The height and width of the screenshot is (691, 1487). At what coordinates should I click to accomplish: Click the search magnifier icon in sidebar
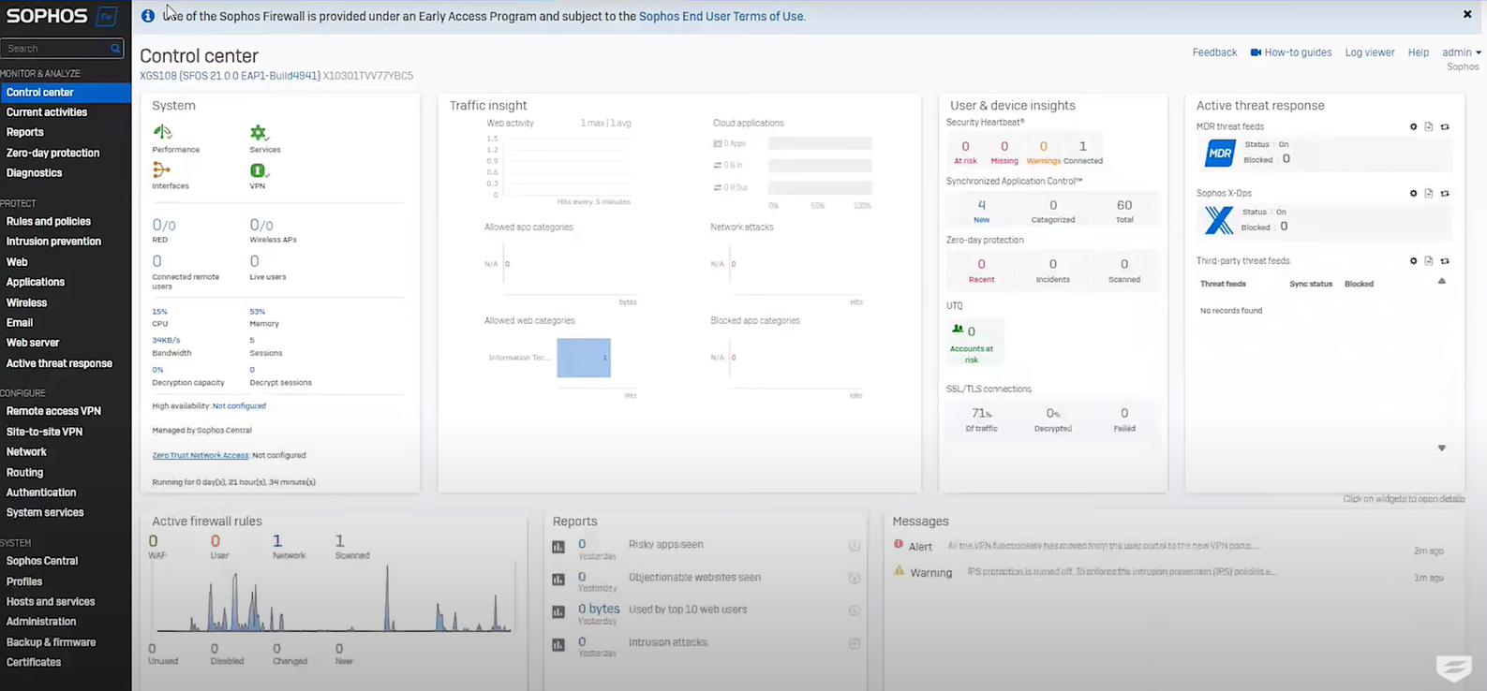[x=115, y=49]
